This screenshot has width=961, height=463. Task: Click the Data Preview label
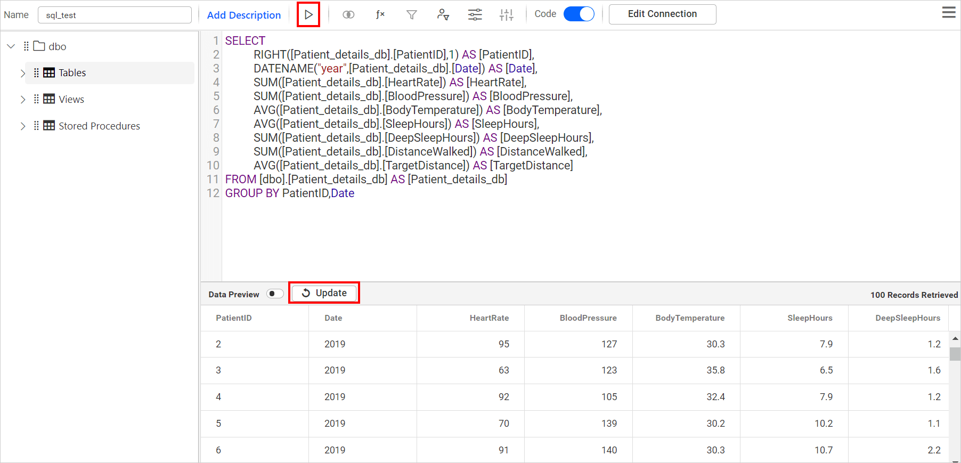[x=234, y=294]
